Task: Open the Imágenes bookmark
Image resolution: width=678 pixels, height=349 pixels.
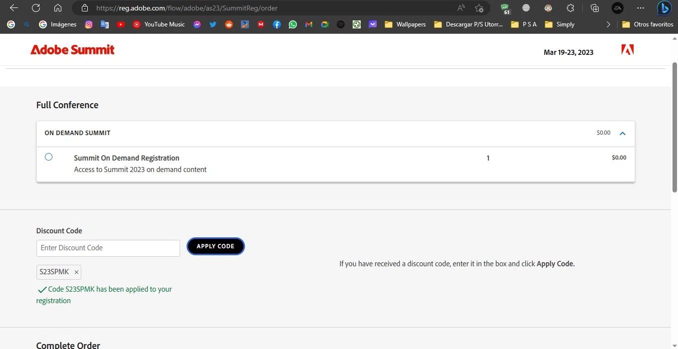Action: 58,24
